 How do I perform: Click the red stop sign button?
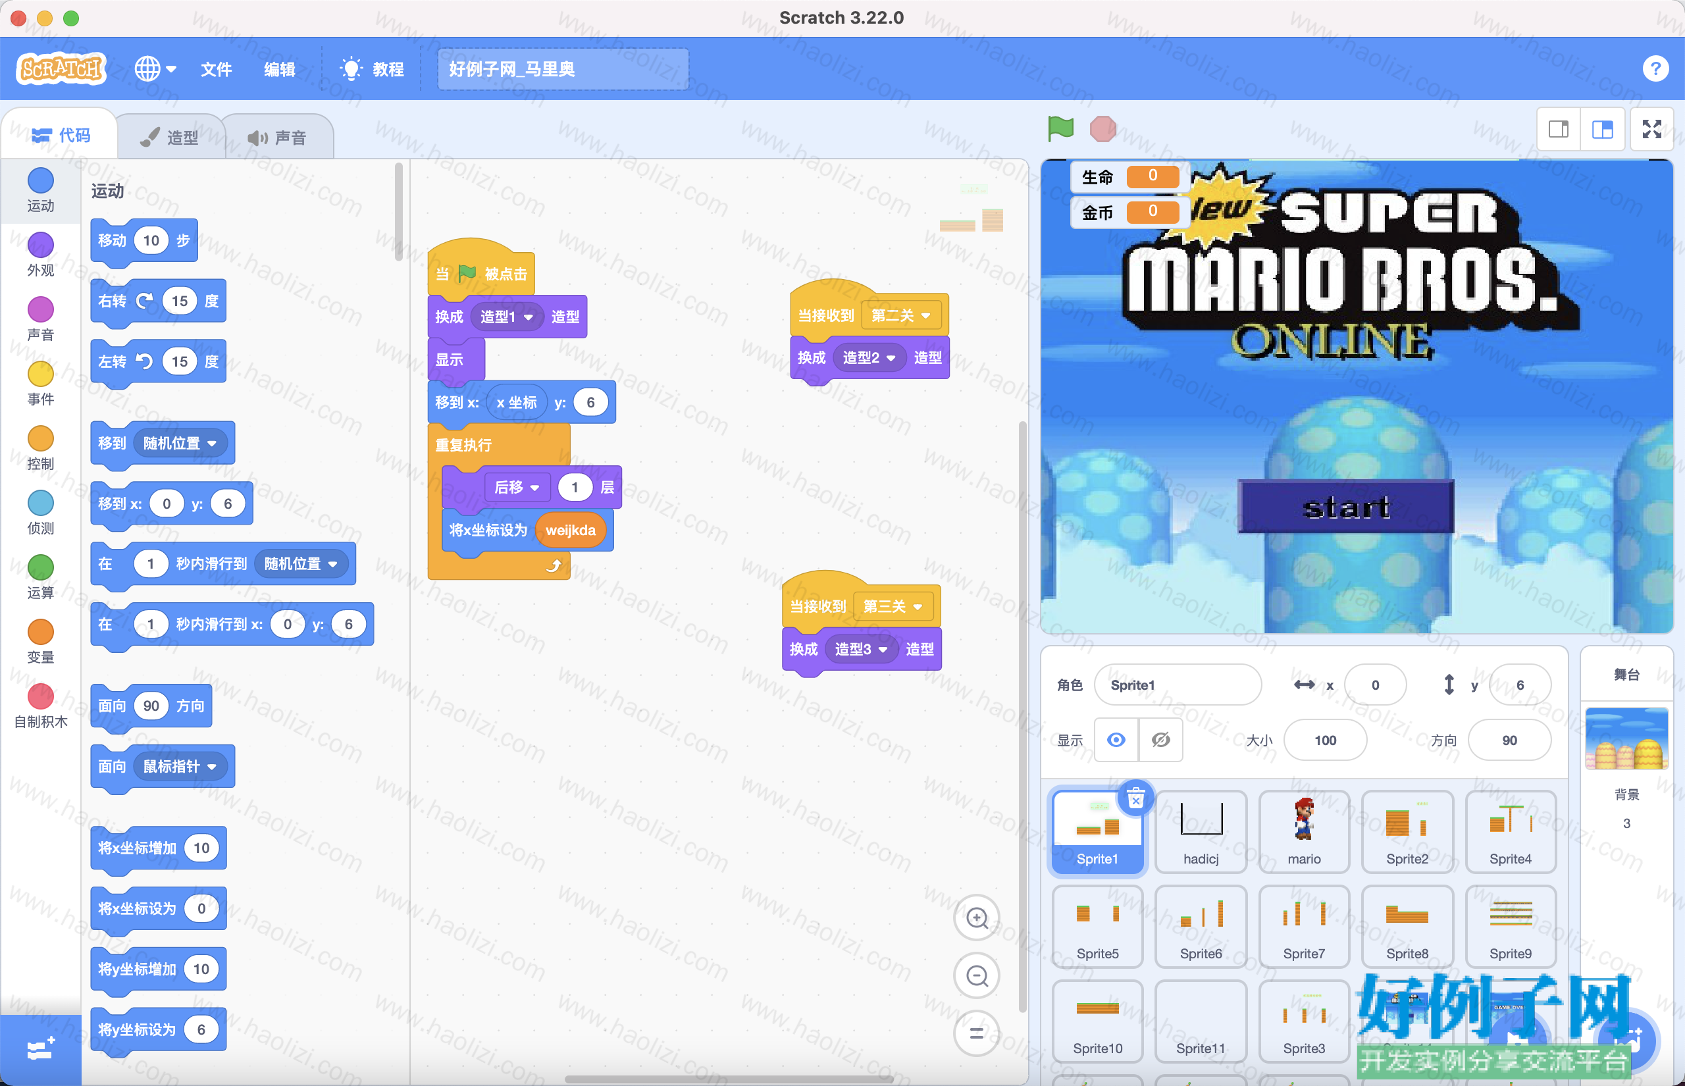coord(1102,129)
